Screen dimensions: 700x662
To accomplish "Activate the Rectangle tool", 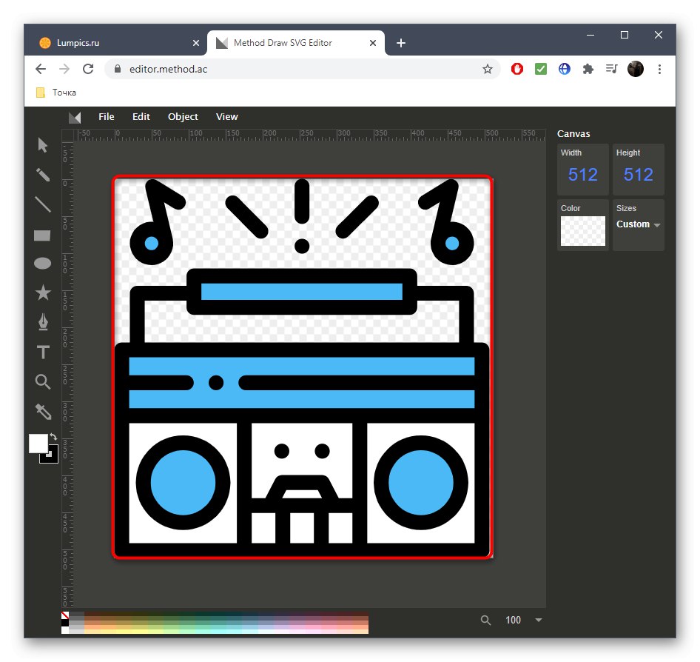I will pos(42,234).
